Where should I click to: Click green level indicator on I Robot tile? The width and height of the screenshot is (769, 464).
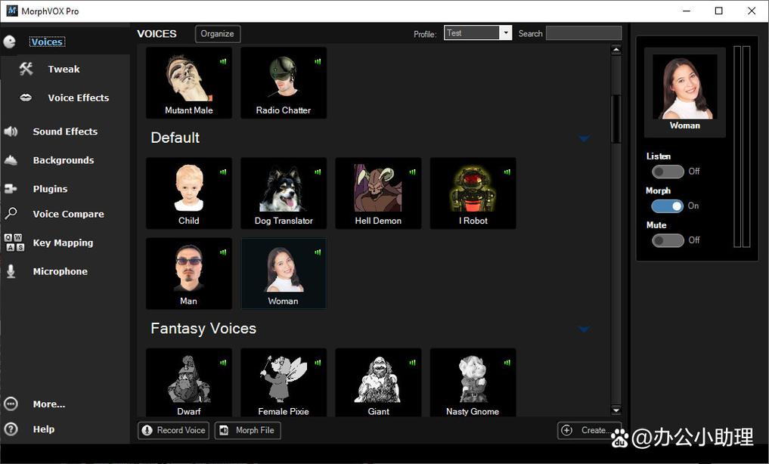(507, 172)
